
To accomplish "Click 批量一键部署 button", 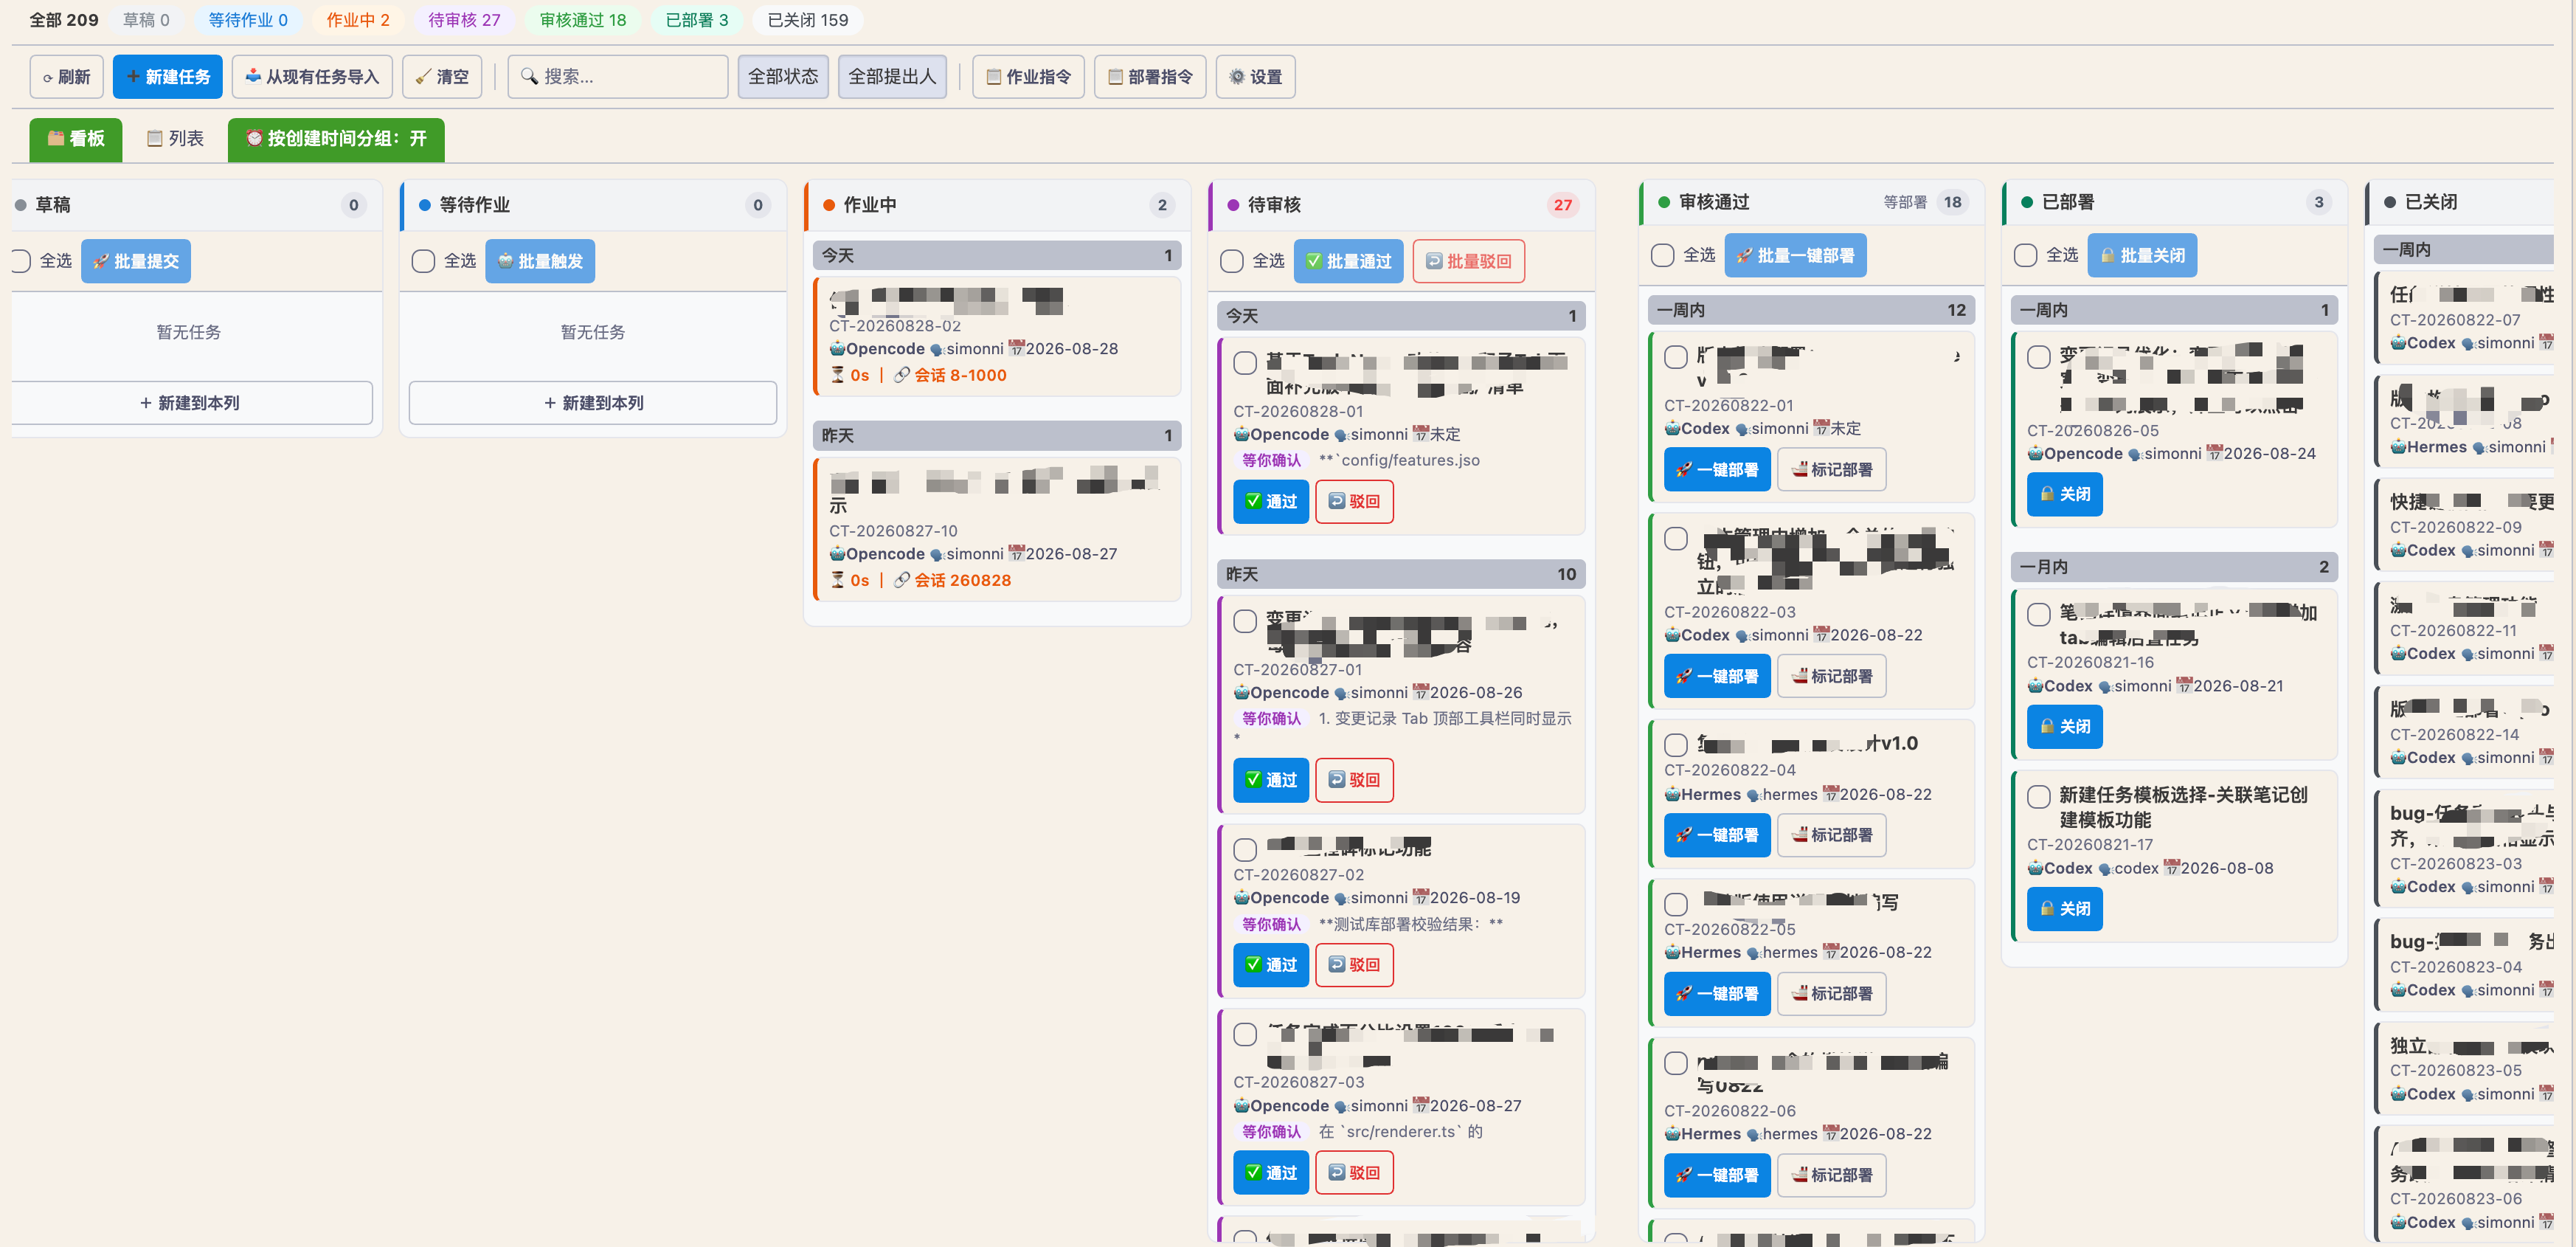I will [1795, 256].
